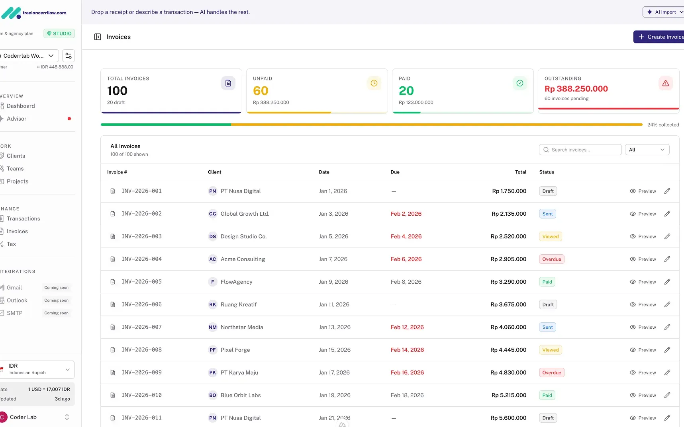Select Invoices in the Finance sidebar

18,231
